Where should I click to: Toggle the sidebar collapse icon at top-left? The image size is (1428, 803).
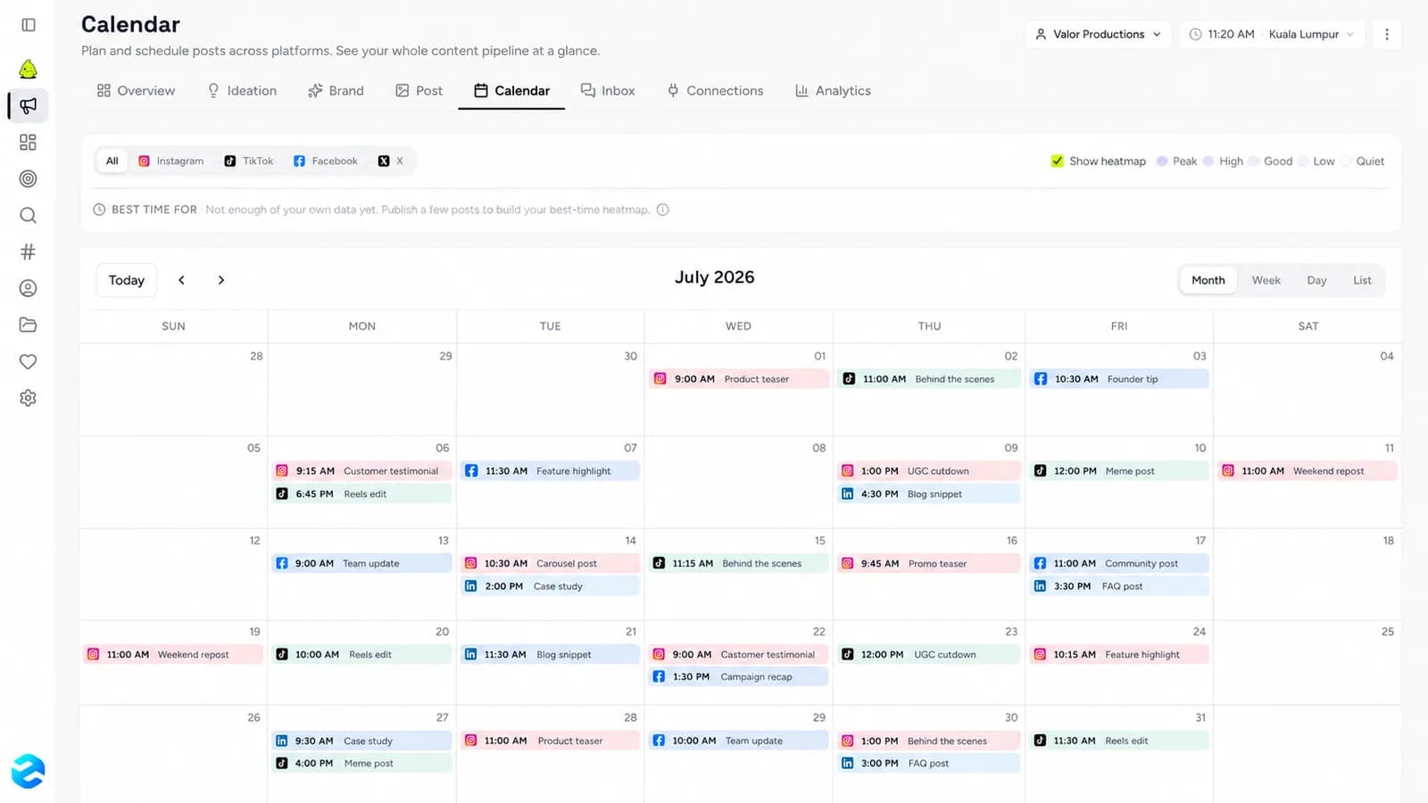29,25
